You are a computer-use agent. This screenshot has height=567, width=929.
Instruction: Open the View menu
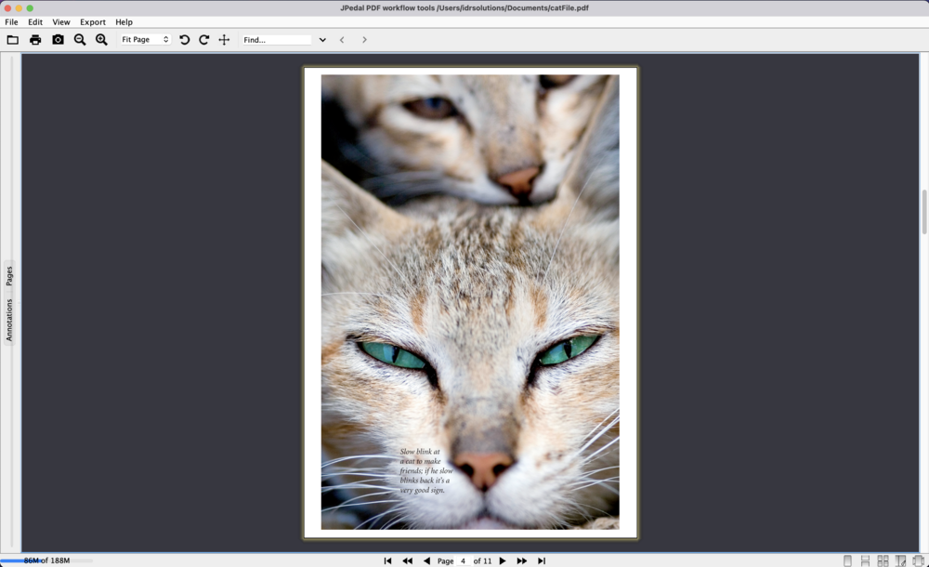click(60, 21)
